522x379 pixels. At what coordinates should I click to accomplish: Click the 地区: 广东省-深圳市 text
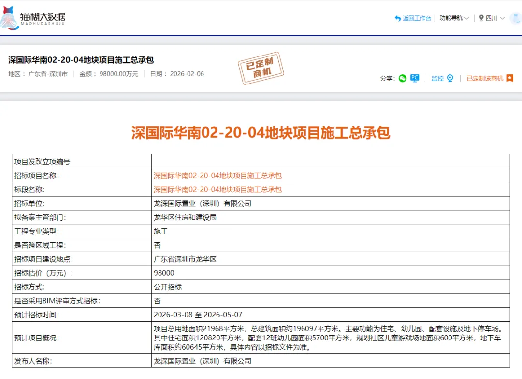coord(38,74)
